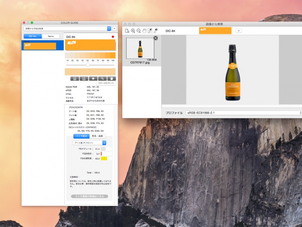
Task: Click the plus button beside the swatch
Action: [x=239, y=30]
